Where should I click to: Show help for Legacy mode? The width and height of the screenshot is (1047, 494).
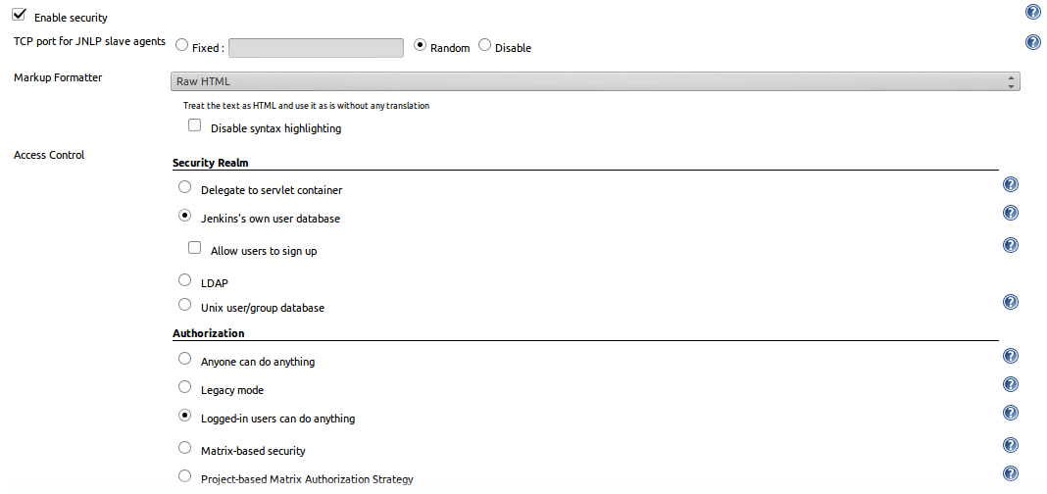coord(1011,384)
